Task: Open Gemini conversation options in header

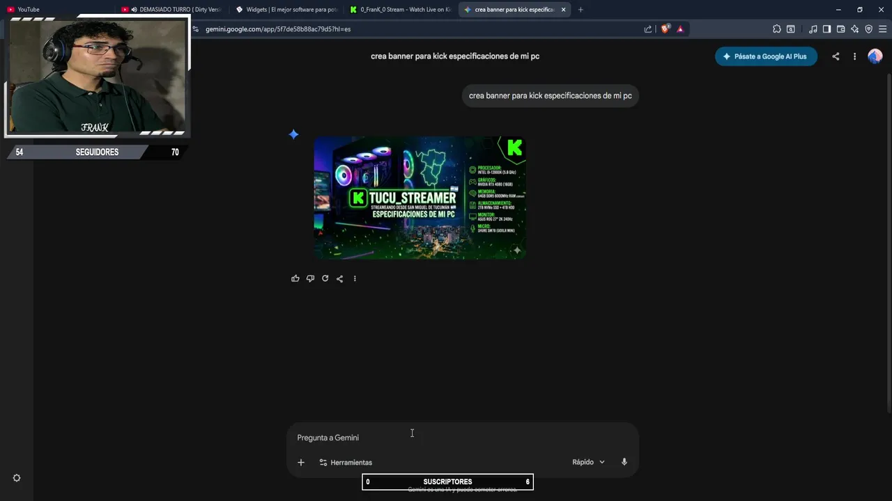Action: click(x=854, y=56)
